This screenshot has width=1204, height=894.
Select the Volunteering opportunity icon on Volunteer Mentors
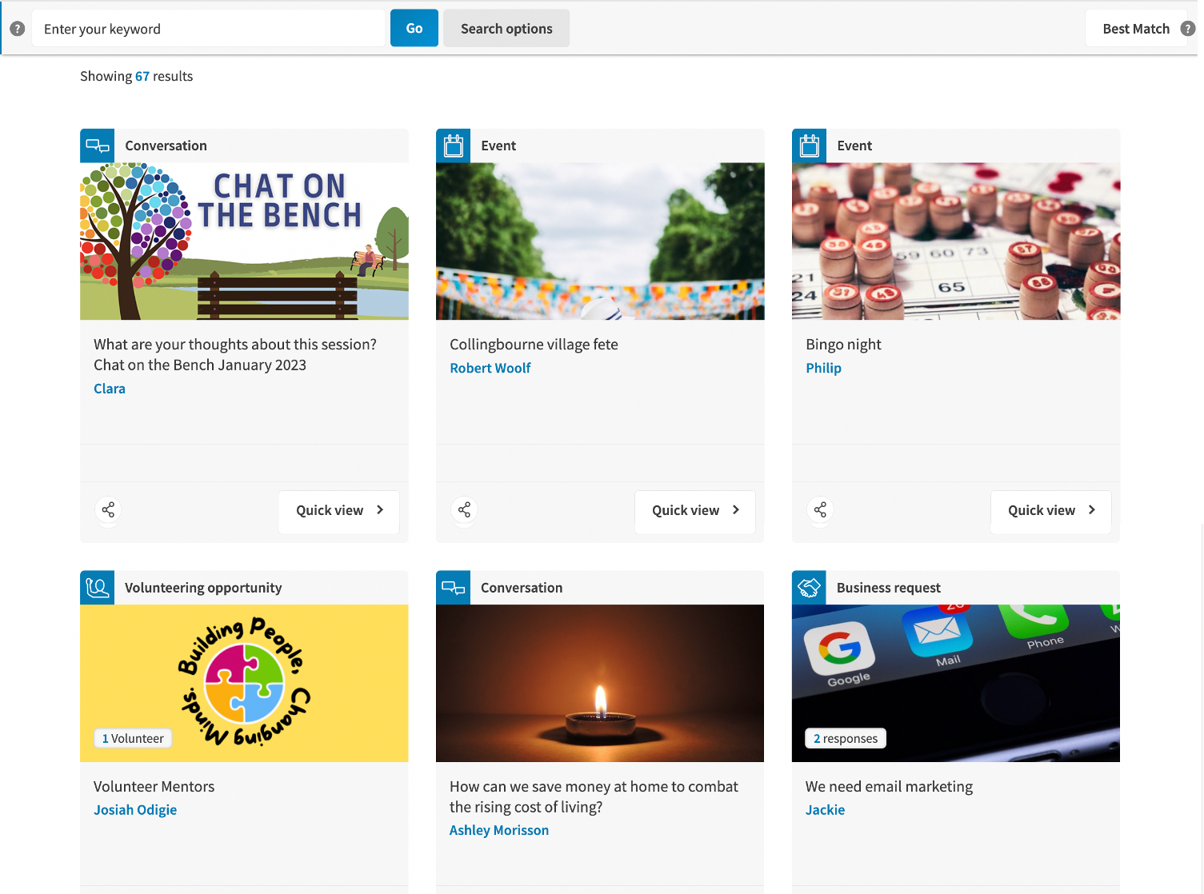coord(97,587)
